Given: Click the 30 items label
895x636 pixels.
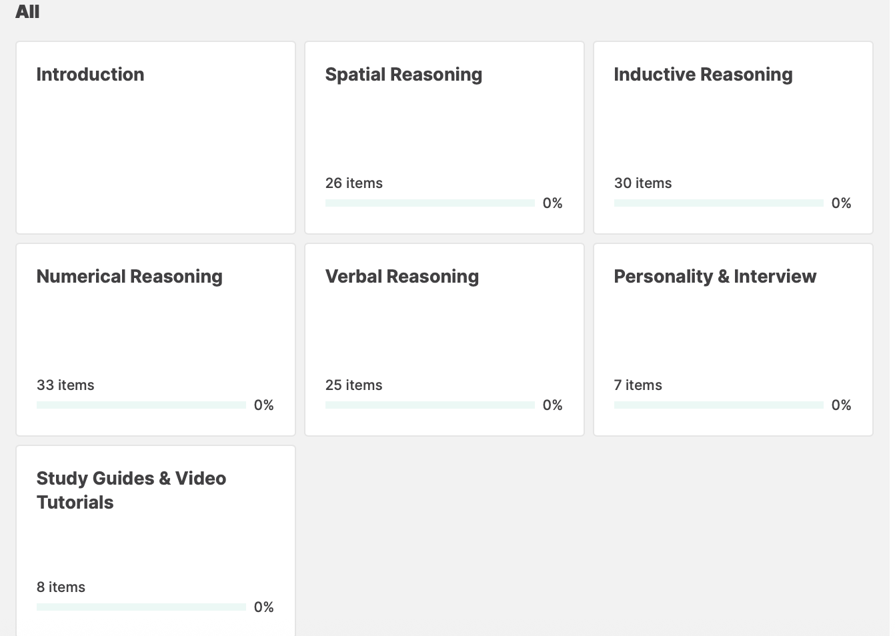Looking at the screenshot, I should click(x=642, y=183).
